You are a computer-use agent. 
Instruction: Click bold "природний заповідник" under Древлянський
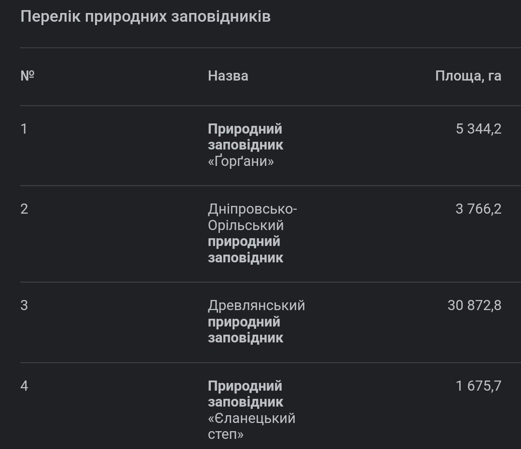point(245,329)
